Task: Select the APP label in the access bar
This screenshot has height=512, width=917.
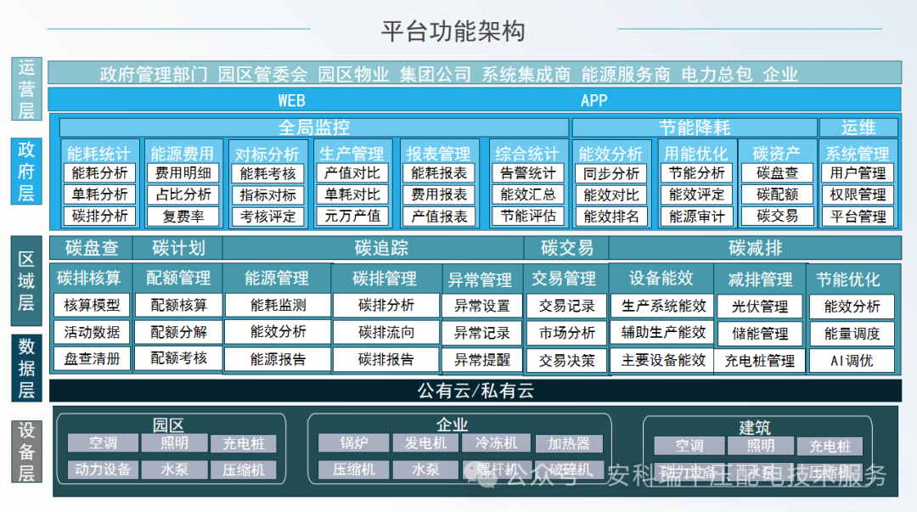Action: (x=594, y=100)
